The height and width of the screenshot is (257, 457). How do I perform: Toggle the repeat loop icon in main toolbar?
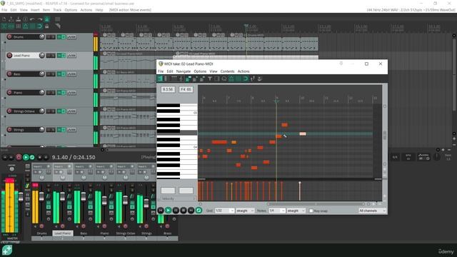click(39, 26)
